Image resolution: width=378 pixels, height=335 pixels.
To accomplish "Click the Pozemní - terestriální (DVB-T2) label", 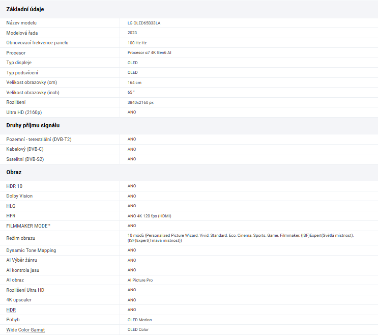I will point(39,139).
